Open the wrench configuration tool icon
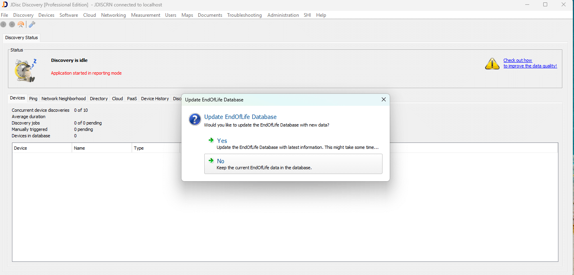This screenshot has height=275, width=574. coord(32,24)
